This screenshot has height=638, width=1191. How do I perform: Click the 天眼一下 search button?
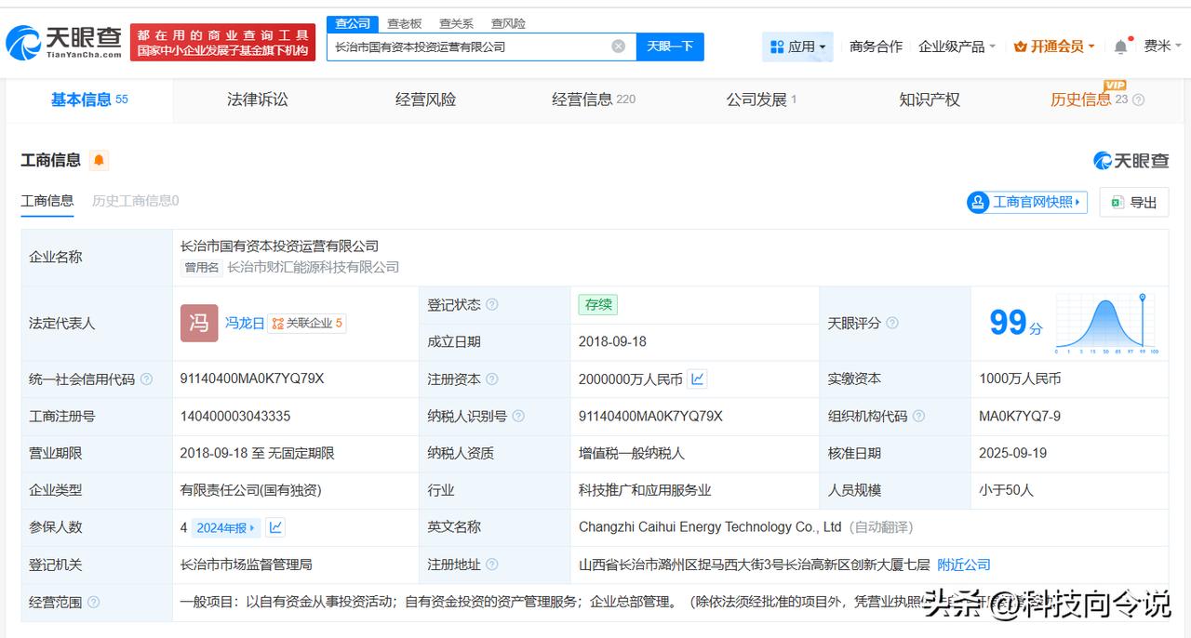tap(670, 47)
